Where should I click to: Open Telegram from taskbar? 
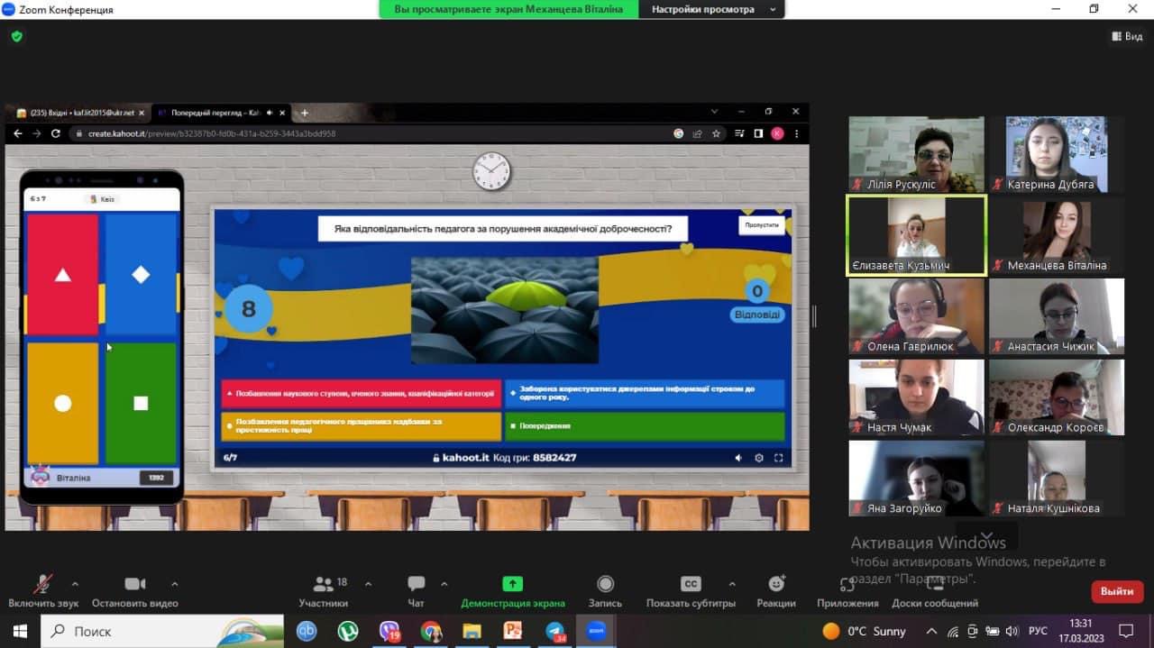pos(555,631)
